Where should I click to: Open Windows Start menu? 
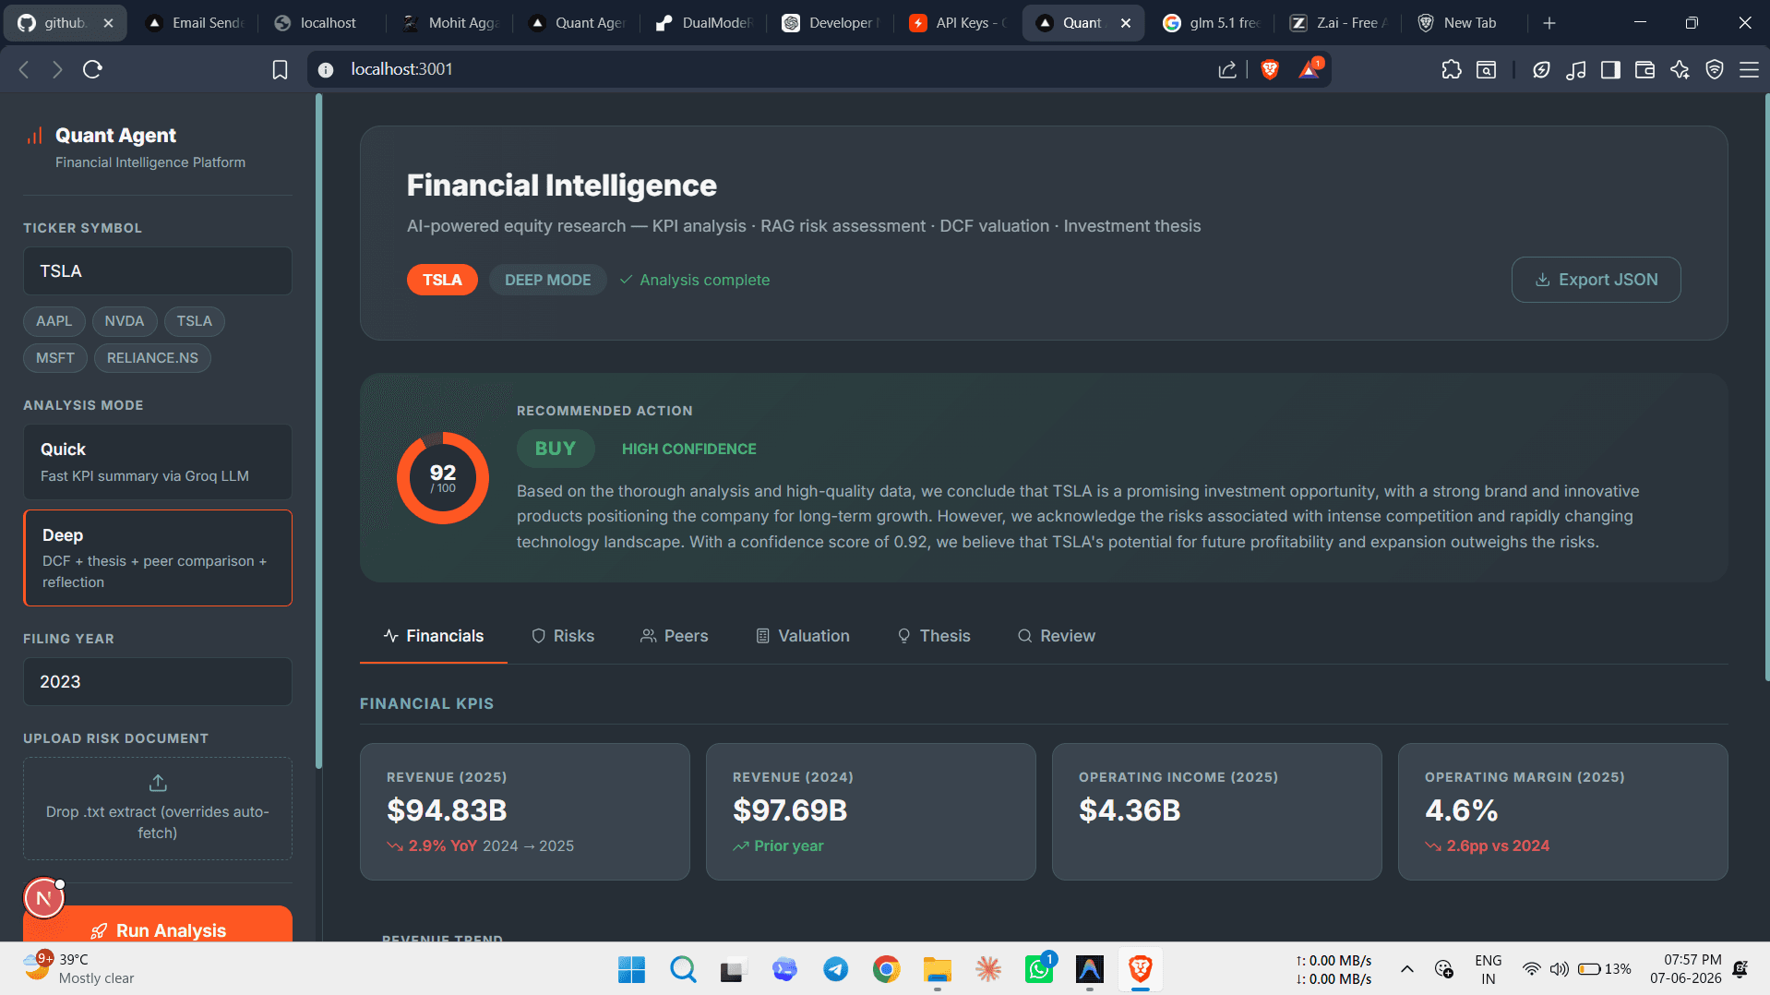pyautogui.click(x=631, y=969)
